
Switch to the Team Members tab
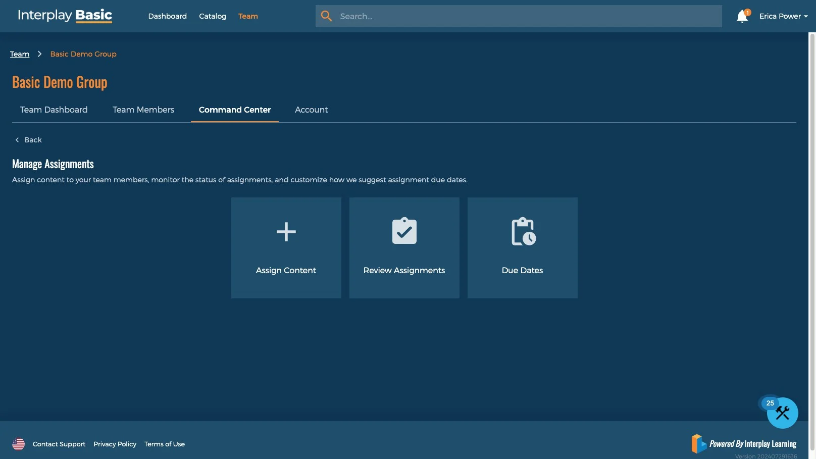(143, 110)
